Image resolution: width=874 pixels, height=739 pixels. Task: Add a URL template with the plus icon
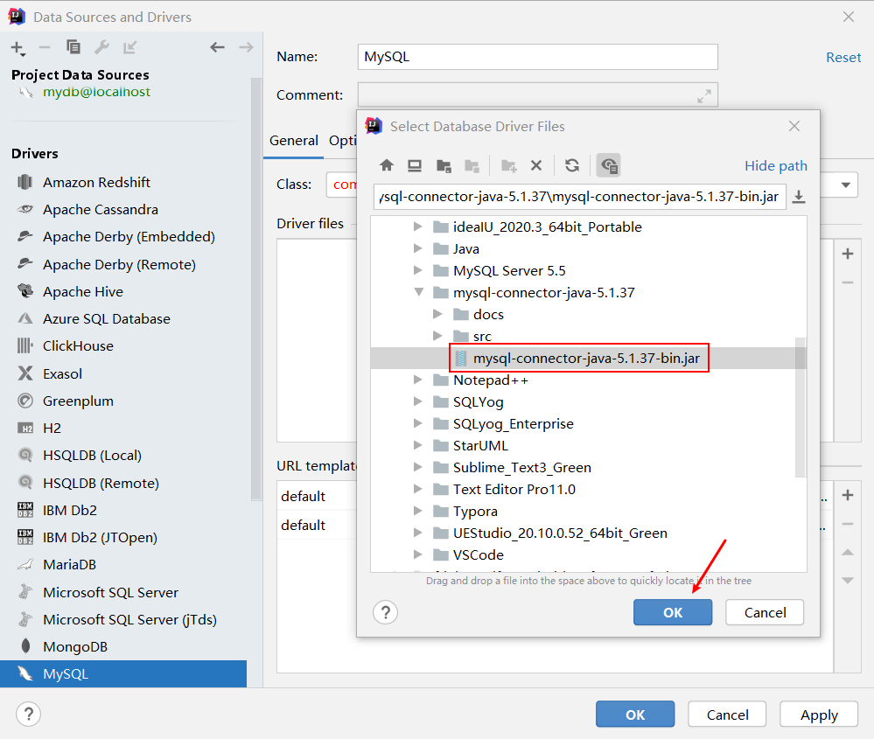[848, 496]
